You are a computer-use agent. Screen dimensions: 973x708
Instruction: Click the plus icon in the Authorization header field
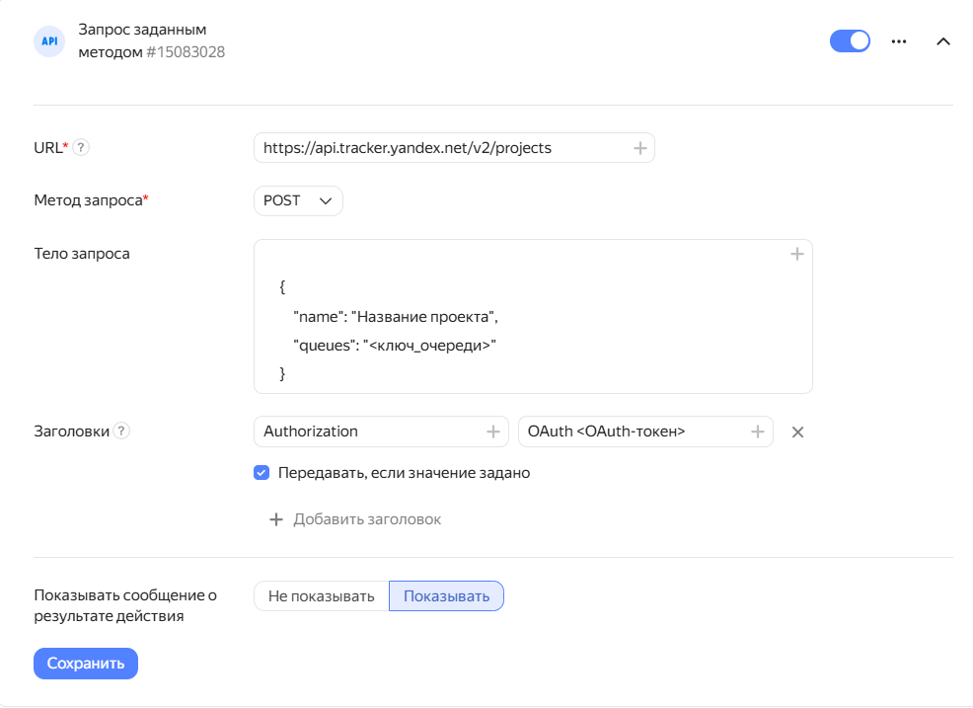pos(493,431)
